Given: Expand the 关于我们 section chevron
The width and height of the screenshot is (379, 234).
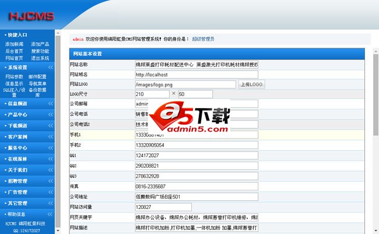Looking at the screenshot, I should pos(51,170).
